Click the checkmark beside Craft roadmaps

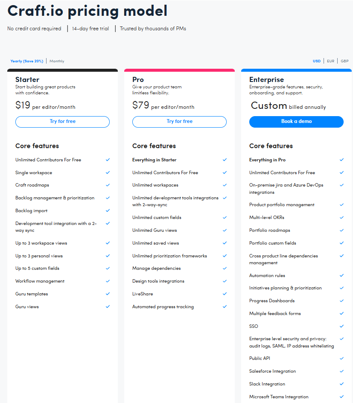pyautogui.click(x=108, y=185)
